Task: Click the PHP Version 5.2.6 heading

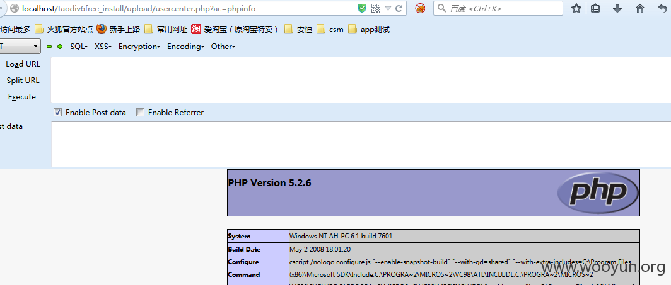Action: click(270, 183)
